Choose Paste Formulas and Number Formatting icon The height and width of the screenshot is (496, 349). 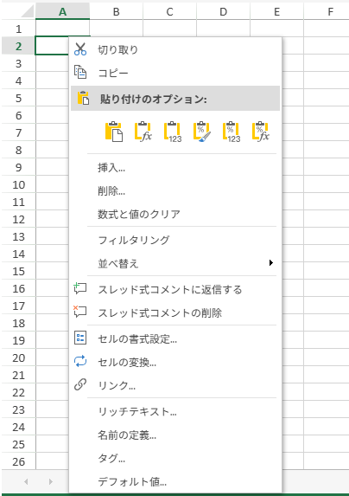point(261,132)
